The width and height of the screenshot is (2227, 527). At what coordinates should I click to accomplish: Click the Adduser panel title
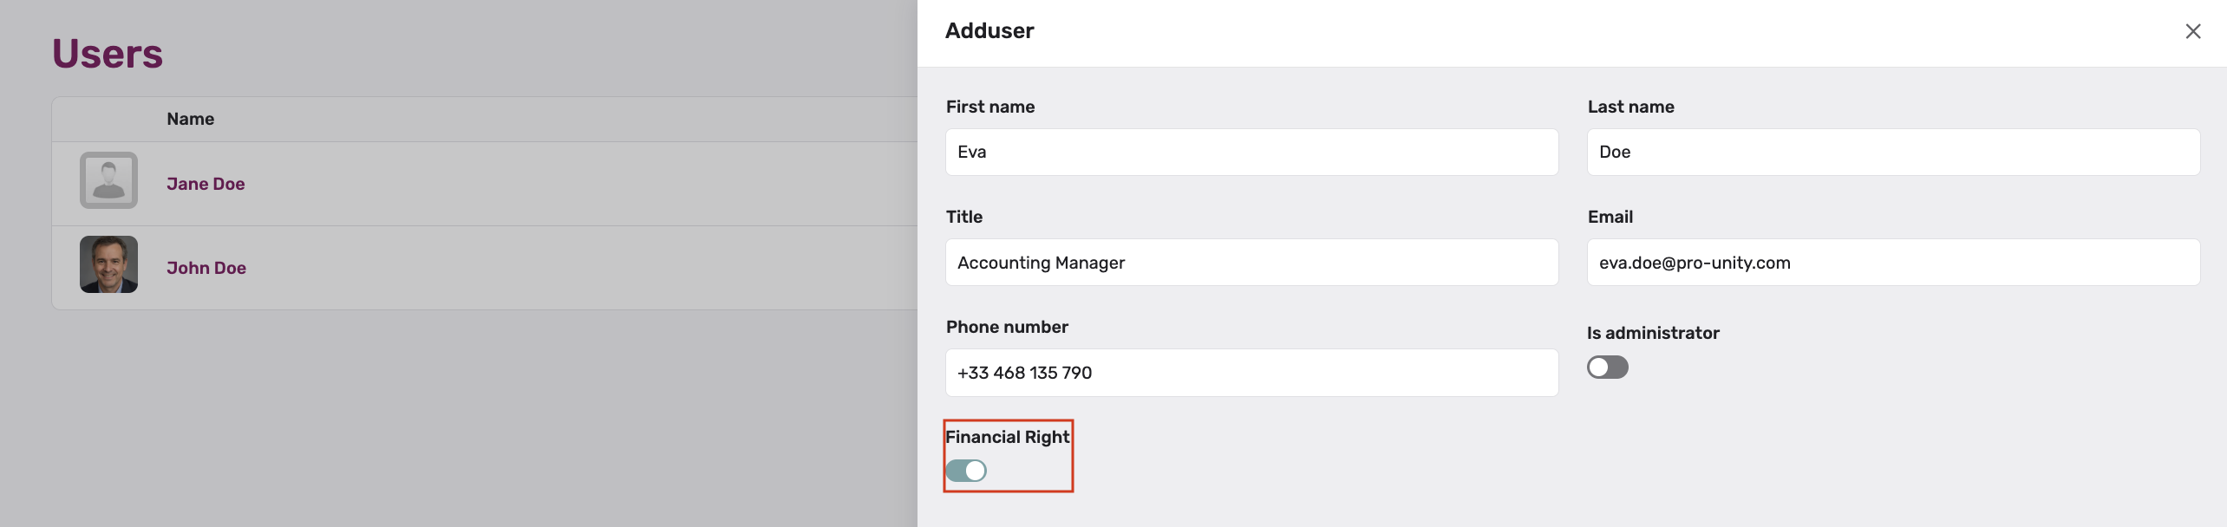pyautogui.click(x=989, y=31)
